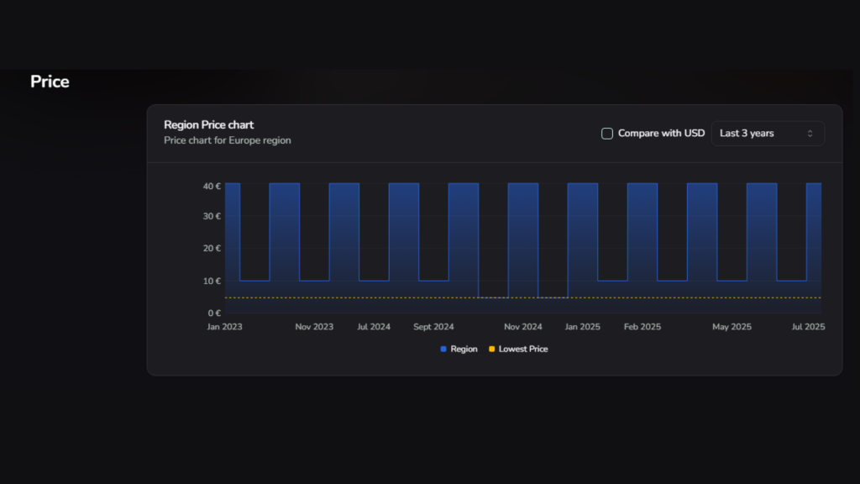
Task: Toggle the Region series legend label
Action: (x=464, y=349)
